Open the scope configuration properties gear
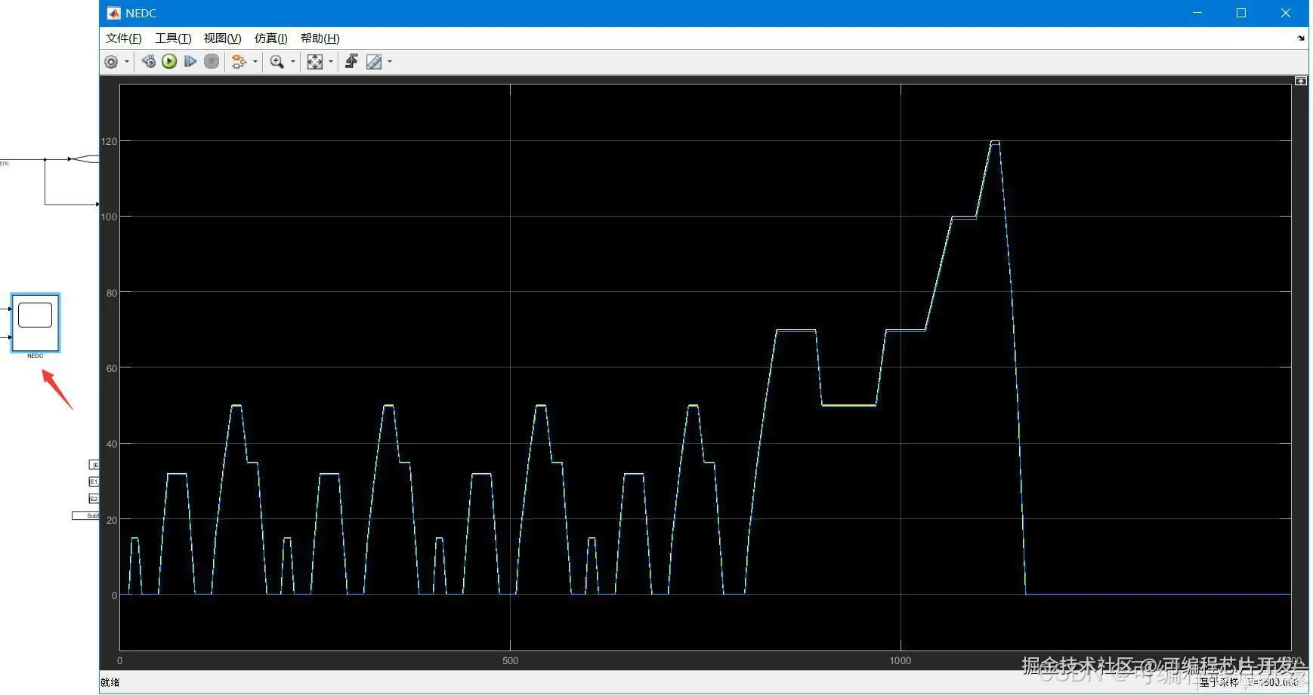This screenshot has height=695, width=1313. [x=111, y=62]
